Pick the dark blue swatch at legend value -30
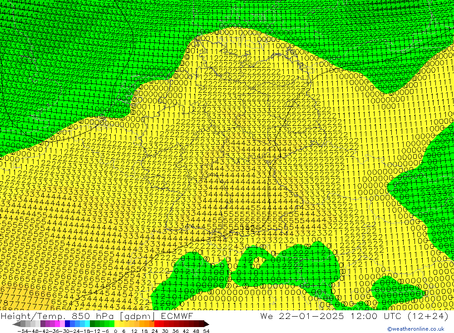 tap(68, 324)
